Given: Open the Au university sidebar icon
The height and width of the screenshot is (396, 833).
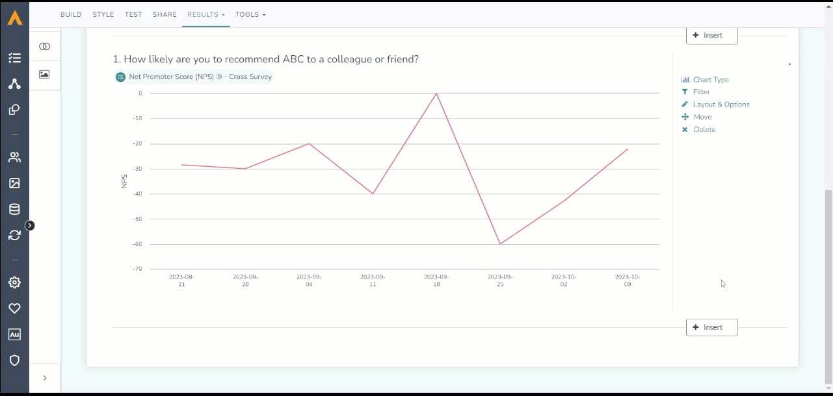Looking at the screenshot, I should 14,334.
